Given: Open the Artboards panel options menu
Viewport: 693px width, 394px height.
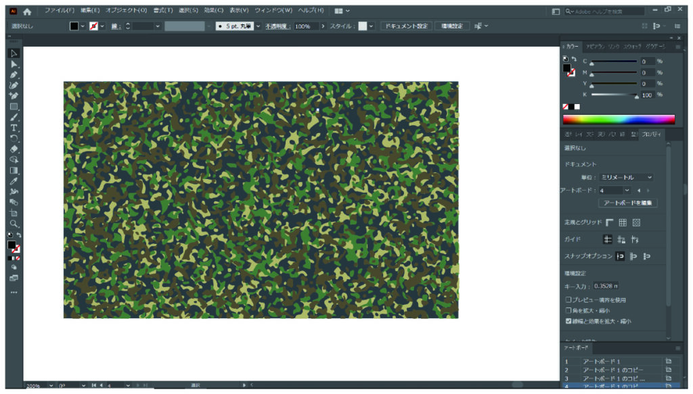Looking at the screenshot, I should click(x=678, y=348).
